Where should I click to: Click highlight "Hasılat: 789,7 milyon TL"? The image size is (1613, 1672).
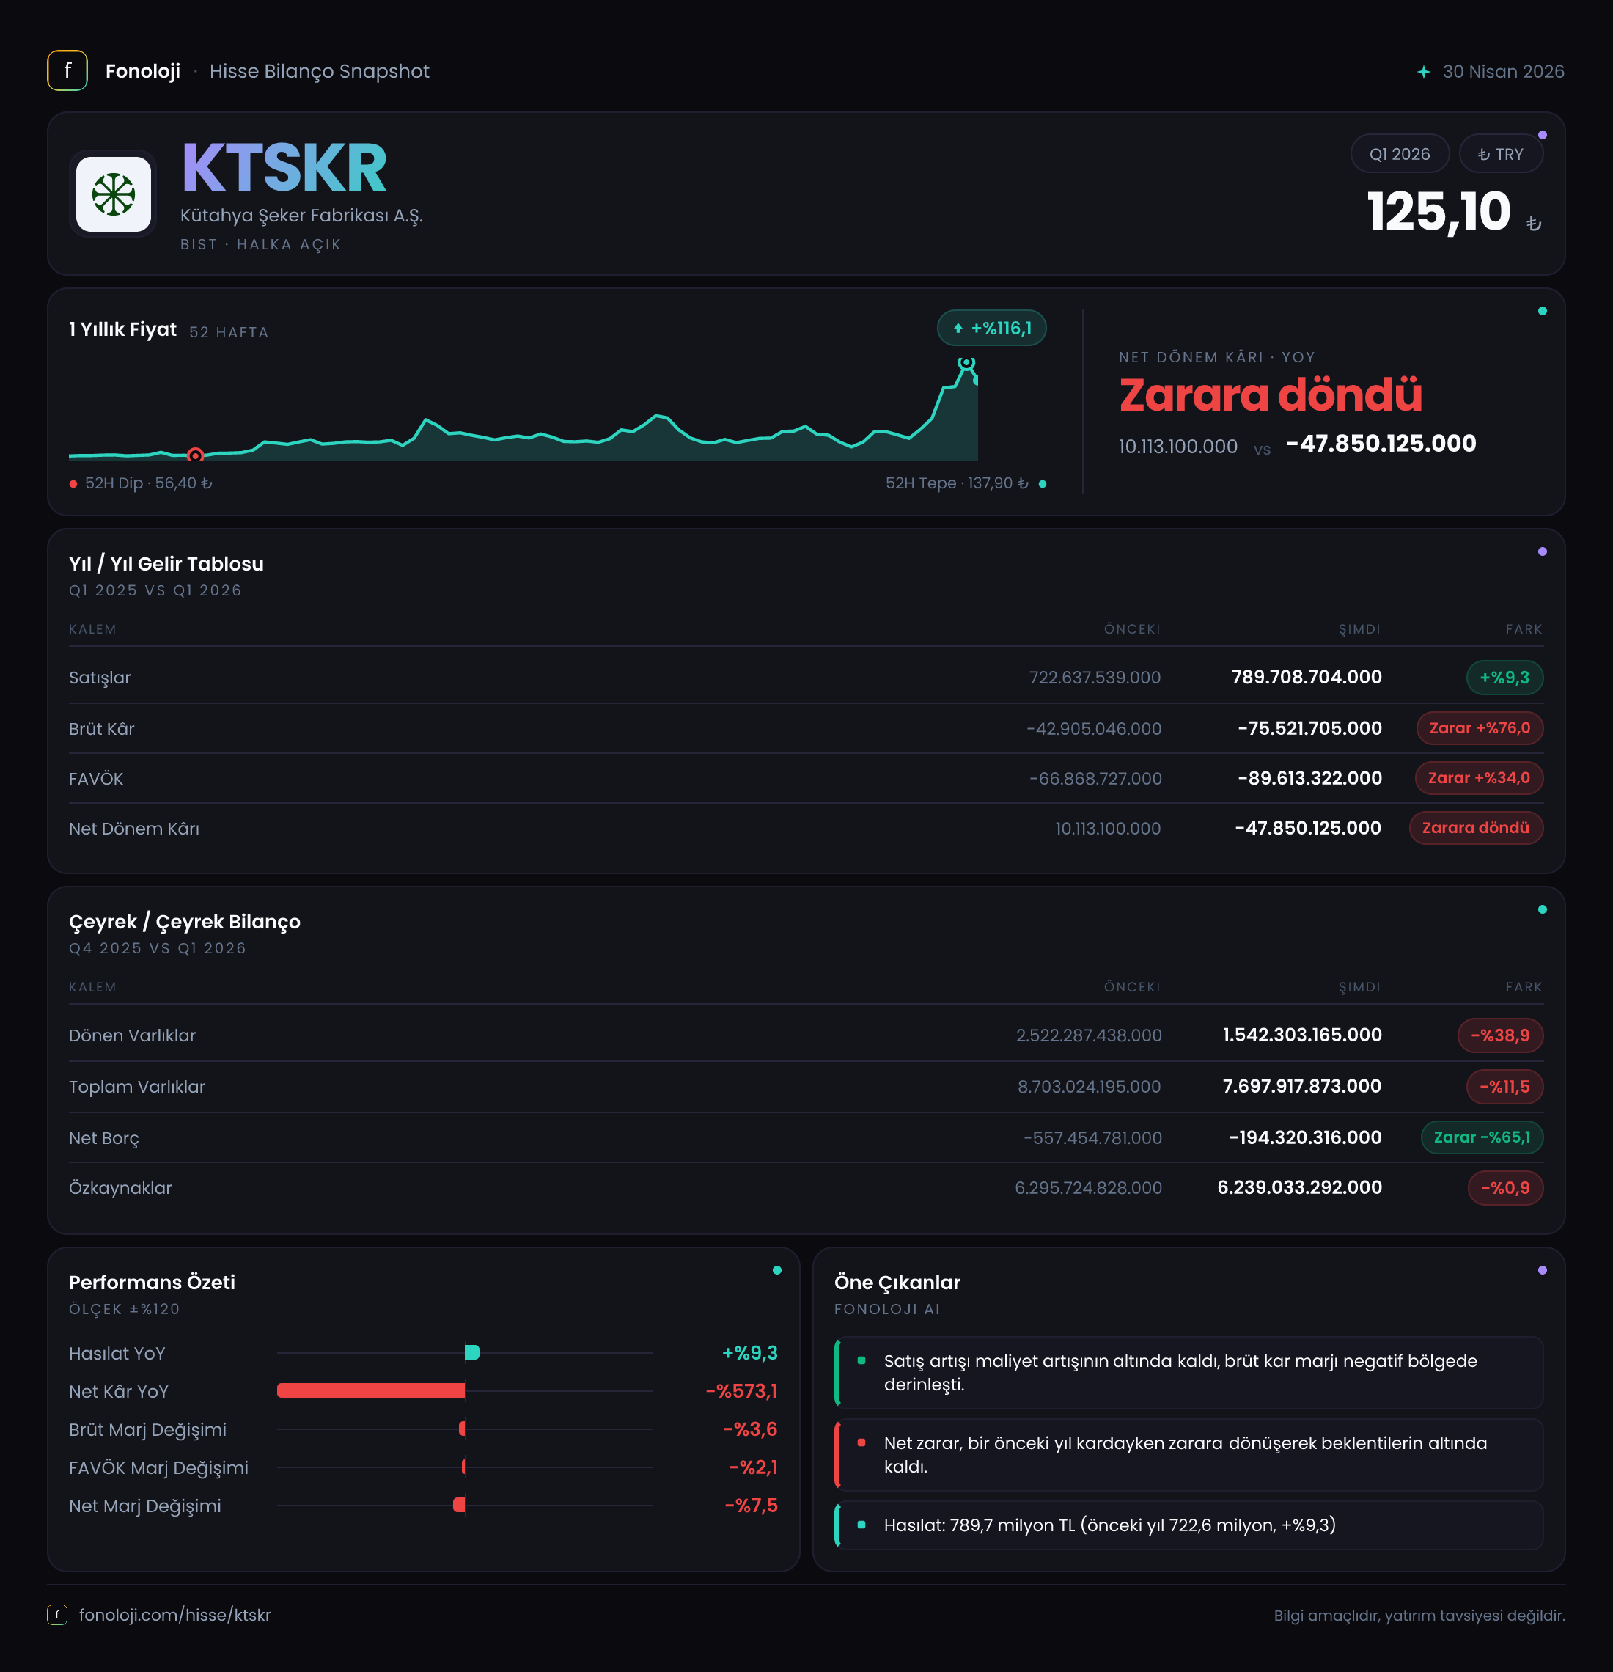coord(1189,1525)
